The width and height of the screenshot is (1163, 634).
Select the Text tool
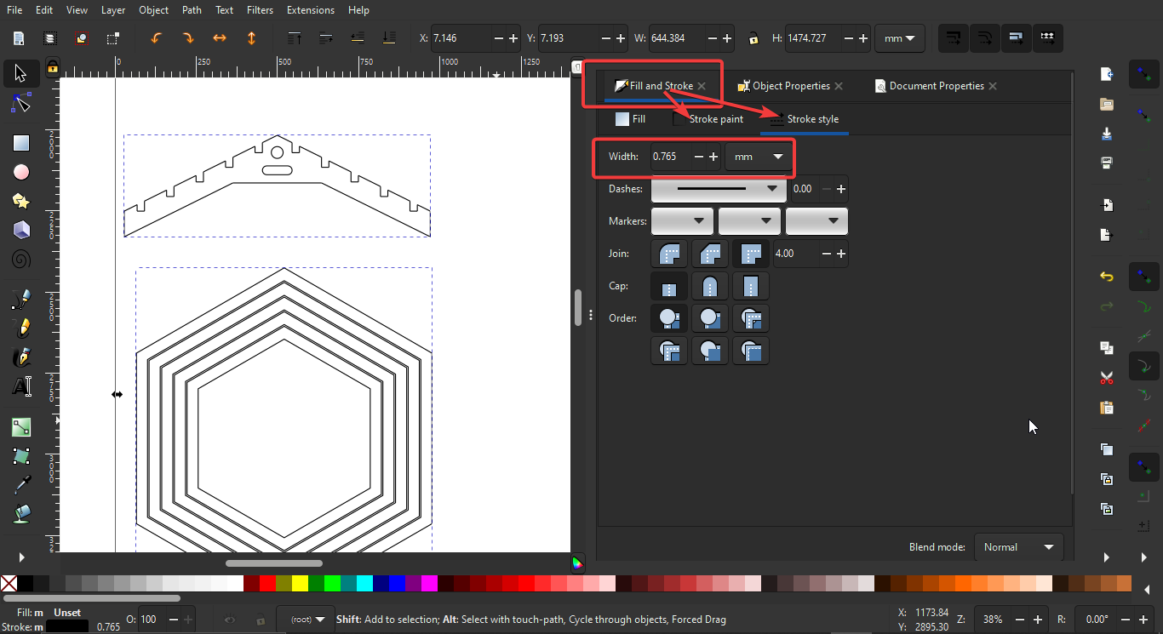pos(21,386)
